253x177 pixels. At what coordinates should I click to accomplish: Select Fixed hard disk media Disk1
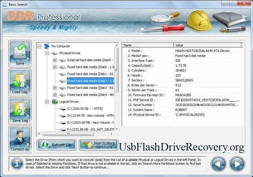[91, 74]
